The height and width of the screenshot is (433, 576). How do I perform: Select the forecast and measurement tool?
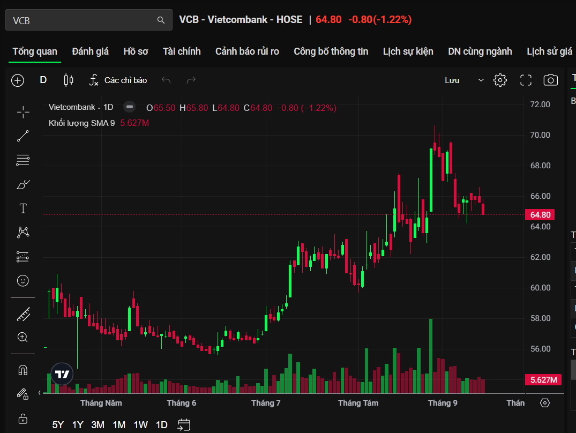[23, 257]
